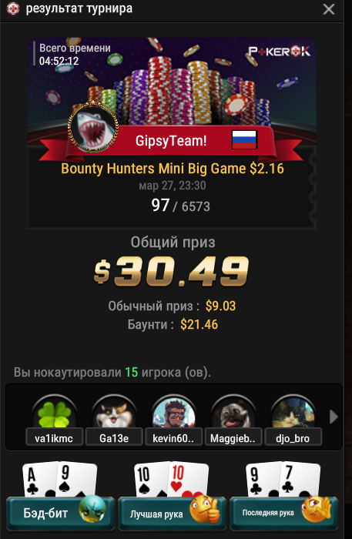The height and width of the screenshot is (539, 352).
Task: Select the djo_bro player avatar
Action: click(x=293, y=413)
